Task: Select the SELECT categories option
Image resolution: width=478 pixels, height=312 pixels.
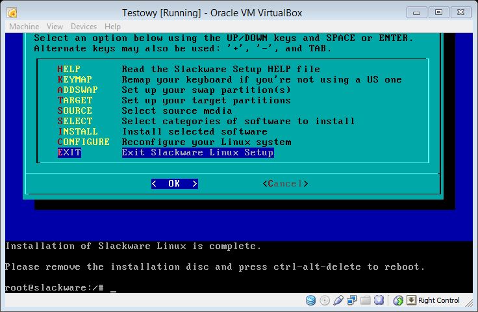Action: [x=75, y=121]
